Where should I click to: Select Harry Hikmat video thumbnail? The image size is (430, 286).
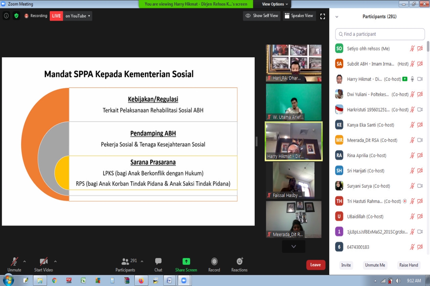[x=294, y=141]
